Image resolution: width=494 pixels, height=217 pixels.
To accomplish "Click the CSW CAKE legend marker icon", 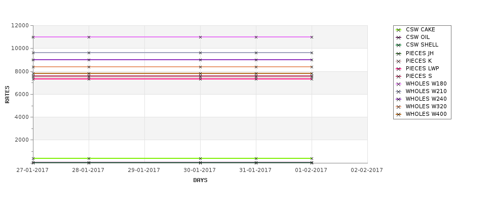I will pos(399,30).
